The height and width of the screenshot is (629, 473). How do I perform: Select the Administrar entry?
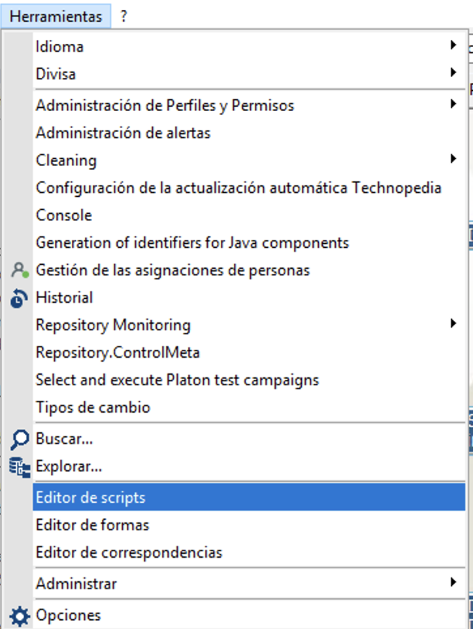click(249, 584)
